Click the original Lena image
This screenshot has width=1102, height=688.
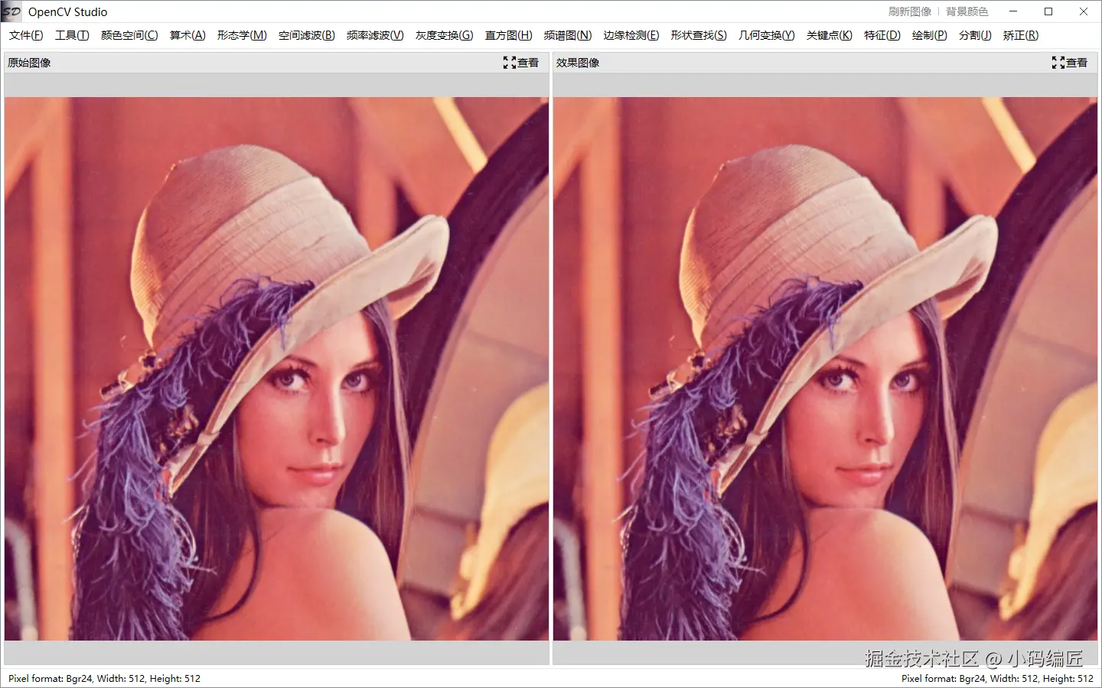(276, 368)
